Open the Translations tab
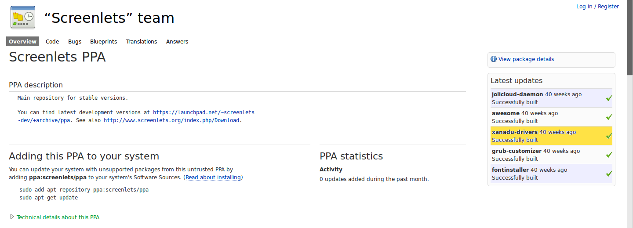633x228 pixels. 141,41
